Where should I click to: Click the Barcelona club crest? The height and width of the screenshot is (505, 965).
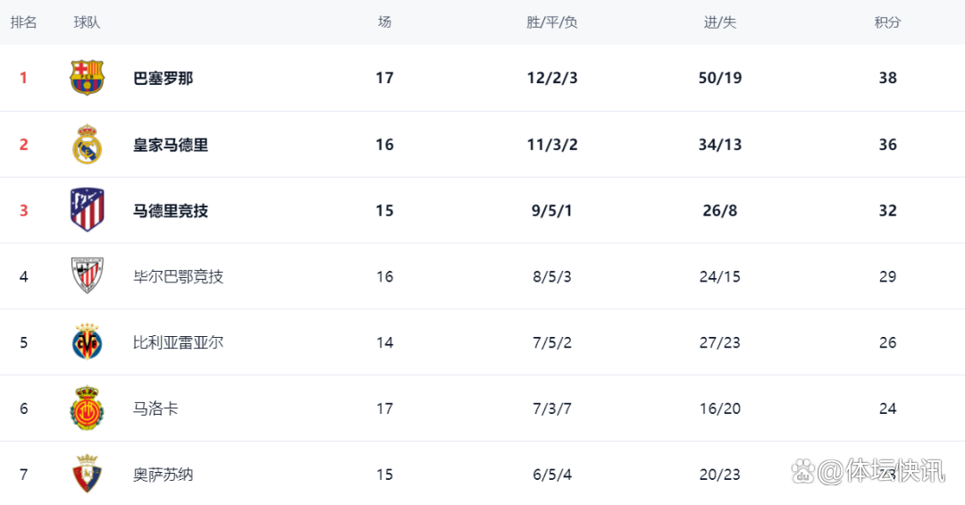point(87,78)
